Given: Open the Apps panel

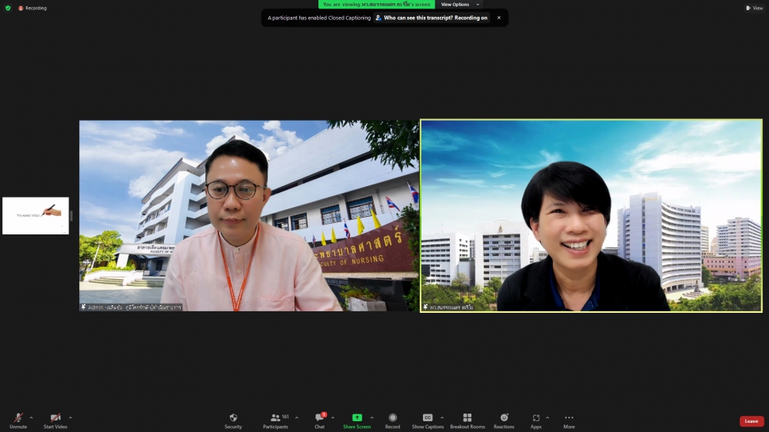Looking at the screenshot, I should click(x=536, y=419).
